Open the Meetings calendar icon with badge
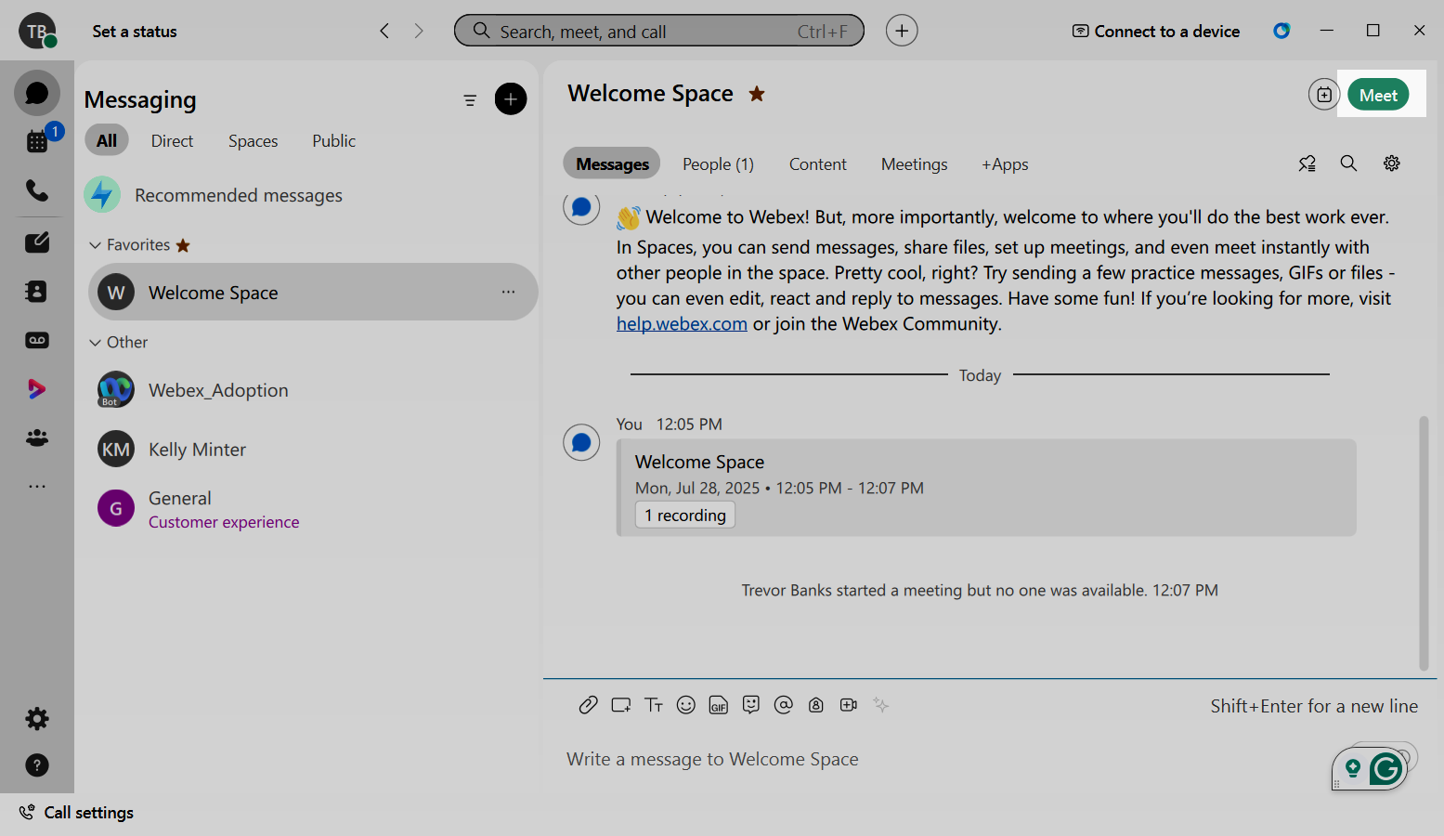 (x=38, y=141)
